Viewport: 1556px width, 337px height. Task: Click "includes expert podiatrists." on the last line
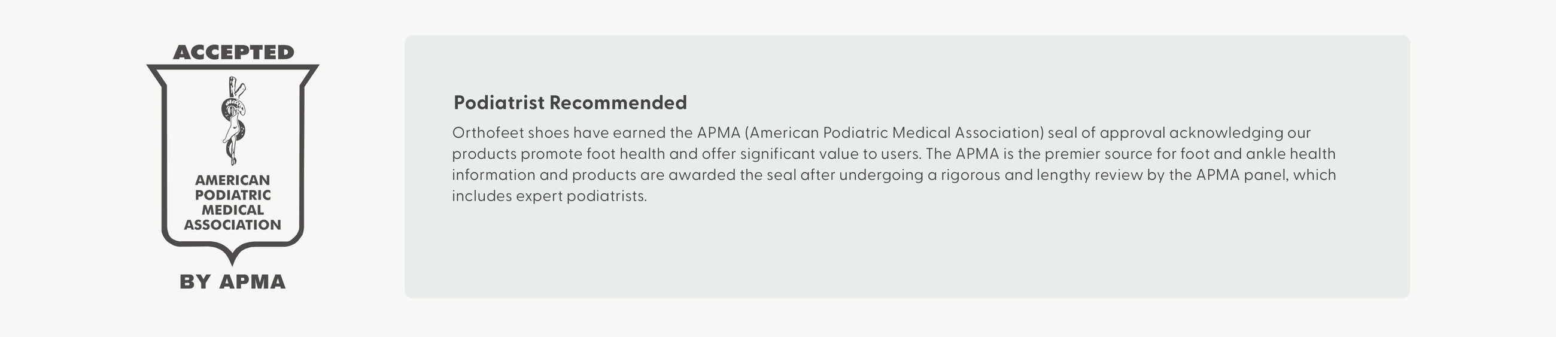point(549,196)
